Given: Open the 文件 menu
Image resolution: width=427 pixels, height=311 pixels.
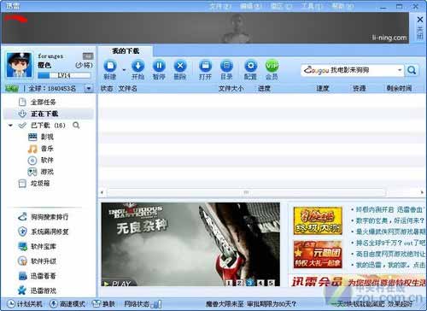Looking at the screenshot, I should [220, 6].
